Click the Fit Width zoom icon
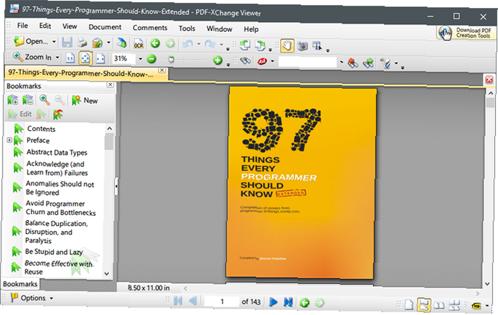The height and width of the screenshot is (315, 498). click(101, 59)
